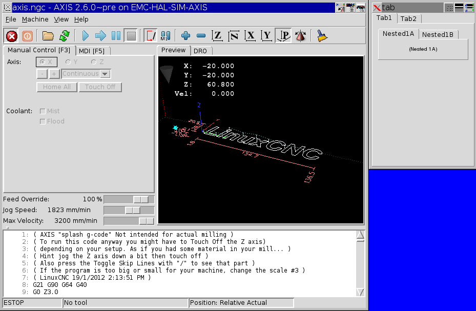
Task: Open a G-code file with folder icon
Action: point(48,36)
